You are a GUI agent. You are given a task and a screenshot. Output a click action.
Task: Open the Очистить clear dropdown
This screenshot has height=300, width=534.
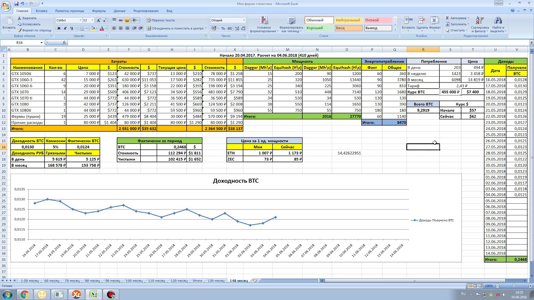[457, 30]
